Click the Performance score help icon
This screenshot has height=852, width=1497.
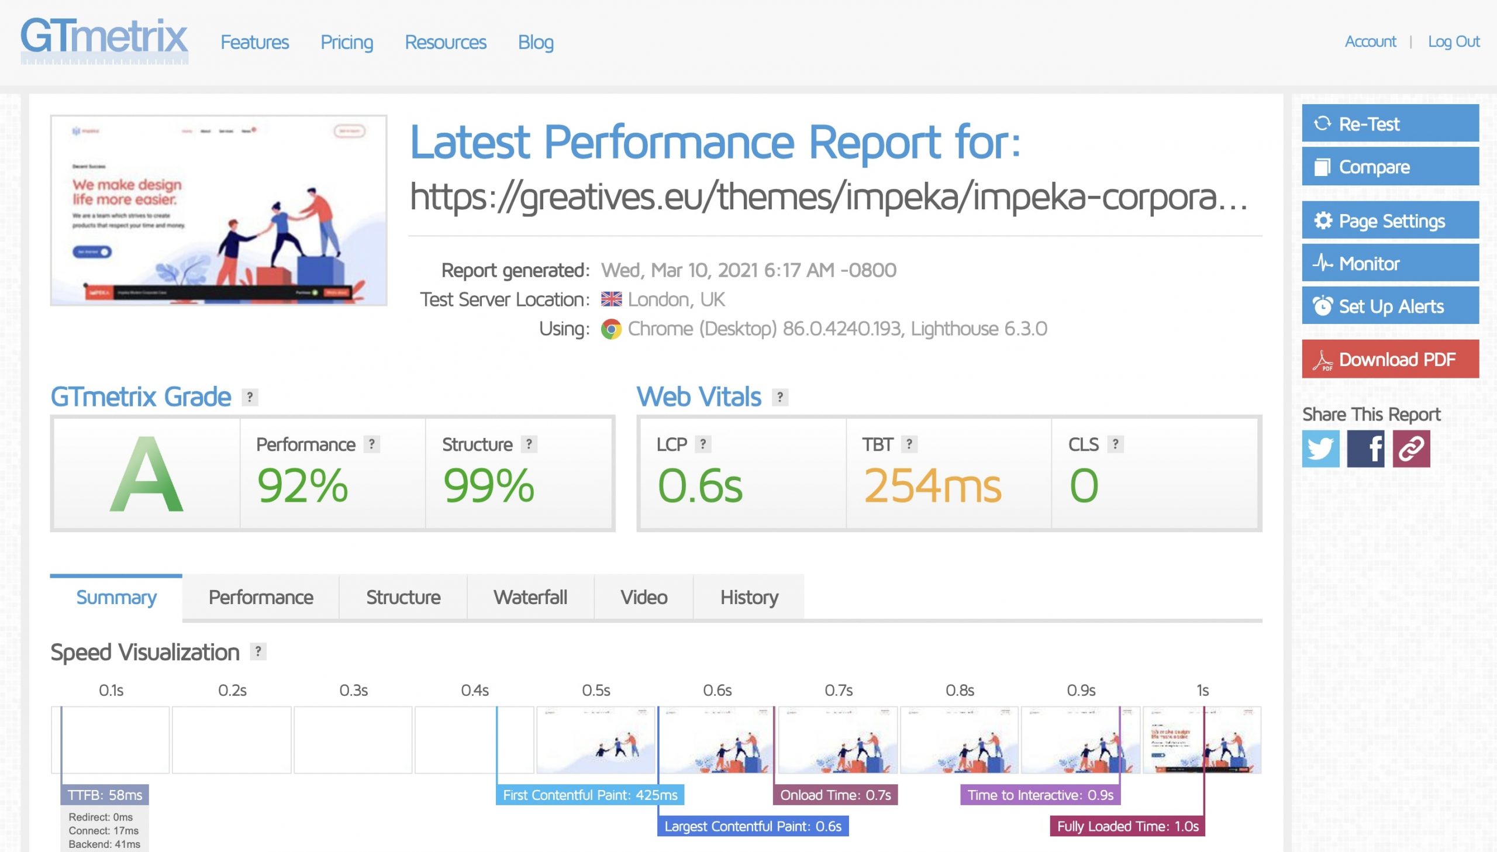pos(371,444)
